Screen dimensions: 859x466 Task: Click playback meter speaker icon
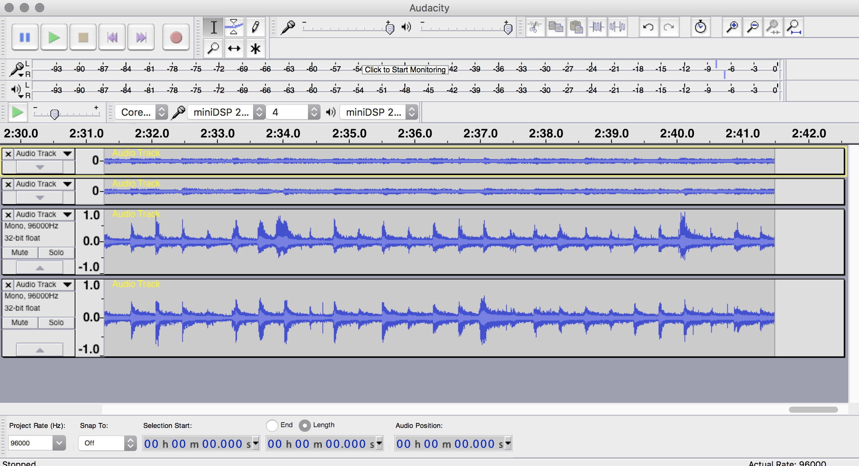[x=16, y=90]
